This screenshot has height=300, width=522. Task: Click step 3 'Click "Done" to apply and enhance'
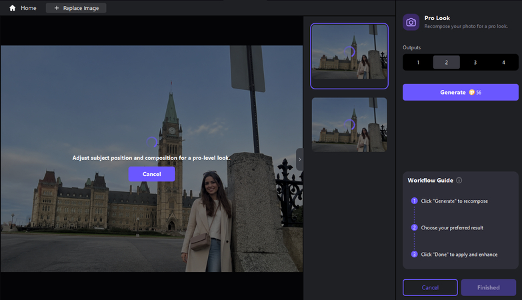pyautogui.click(x=459, y=255)
